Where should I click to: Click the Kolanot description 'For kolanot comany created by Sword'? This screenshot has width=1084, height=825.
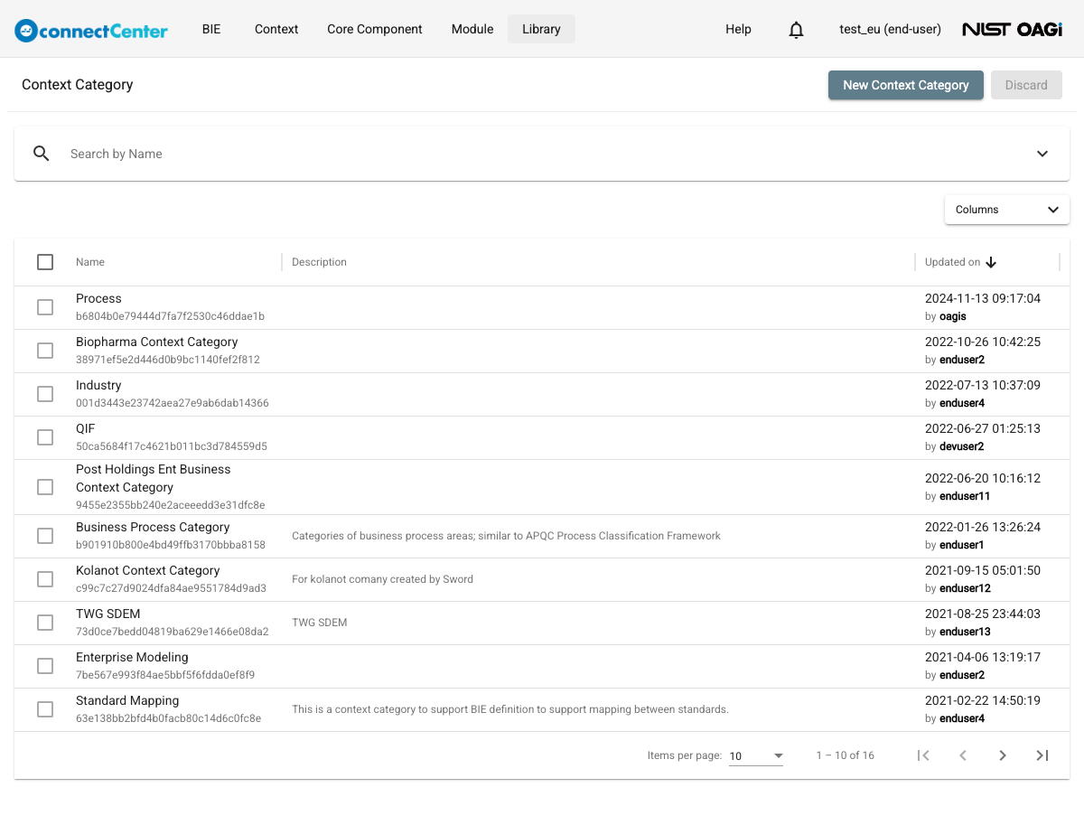(x=382, y=579)
